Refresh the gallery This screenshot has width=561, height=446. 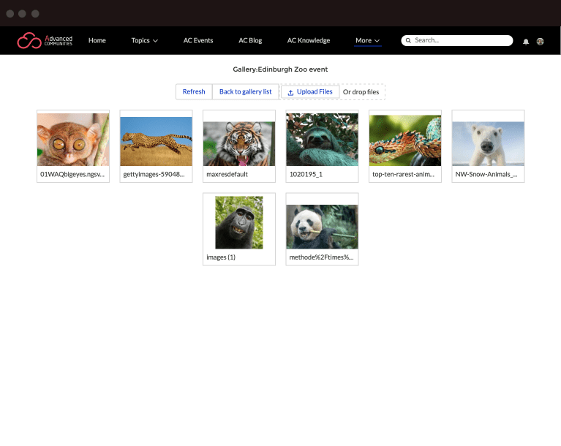[194, 91]
